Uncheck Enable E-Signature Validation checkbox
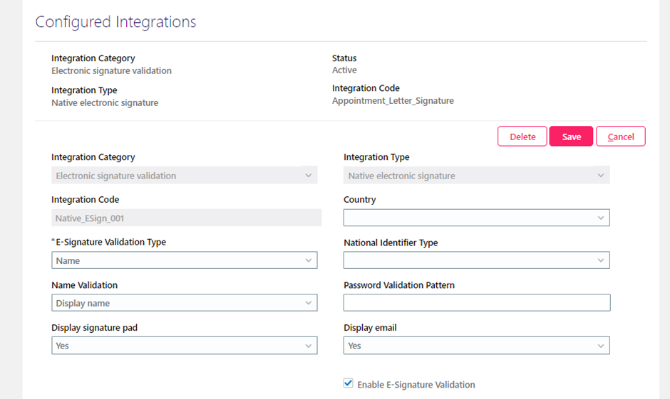670x399 pixels. tap(349, 383)
